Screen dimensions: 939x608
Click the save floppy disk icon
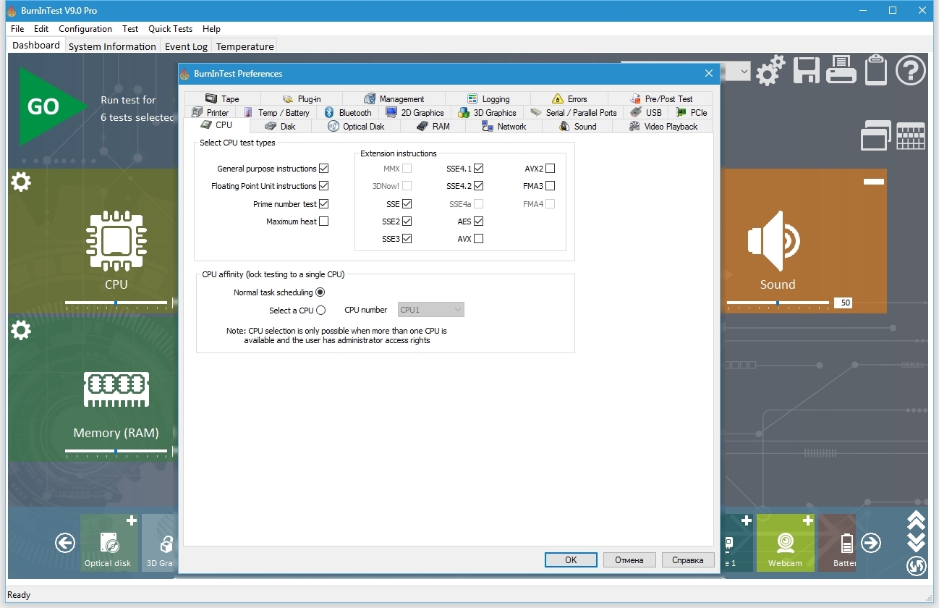click(806, 71)
